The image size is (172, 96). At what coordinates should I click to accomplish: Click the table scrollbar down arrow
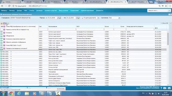[x=168, y=85]
